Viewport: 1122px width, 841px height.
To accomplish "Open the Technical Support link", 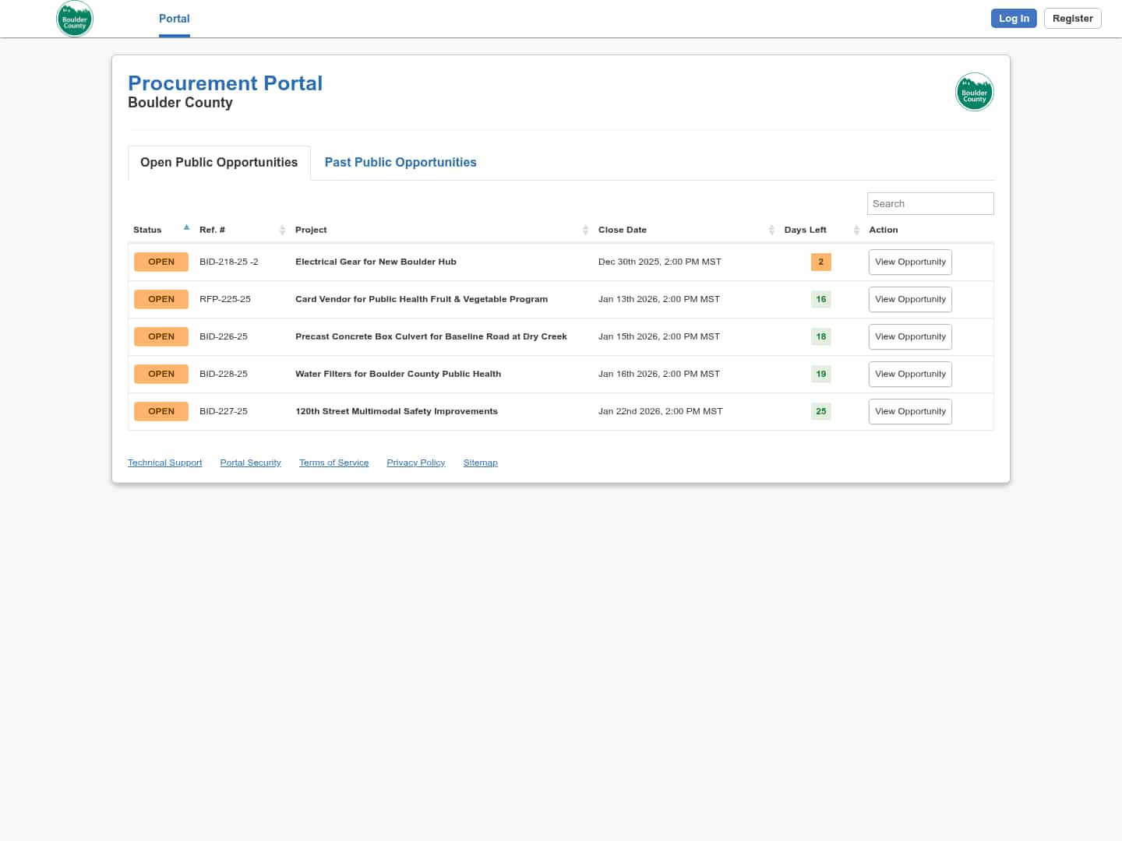I will [x=164, y=463].
